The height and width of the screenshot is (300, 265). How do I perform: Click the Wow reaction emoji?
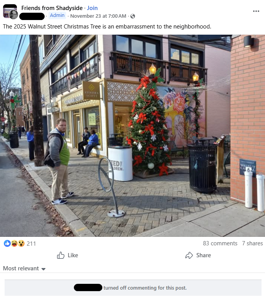click(21, 243)
